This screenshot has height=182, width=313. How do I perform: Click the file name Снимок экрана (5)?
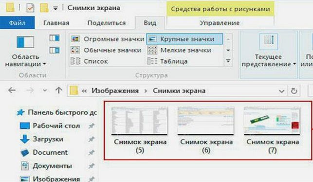point(140,146)
